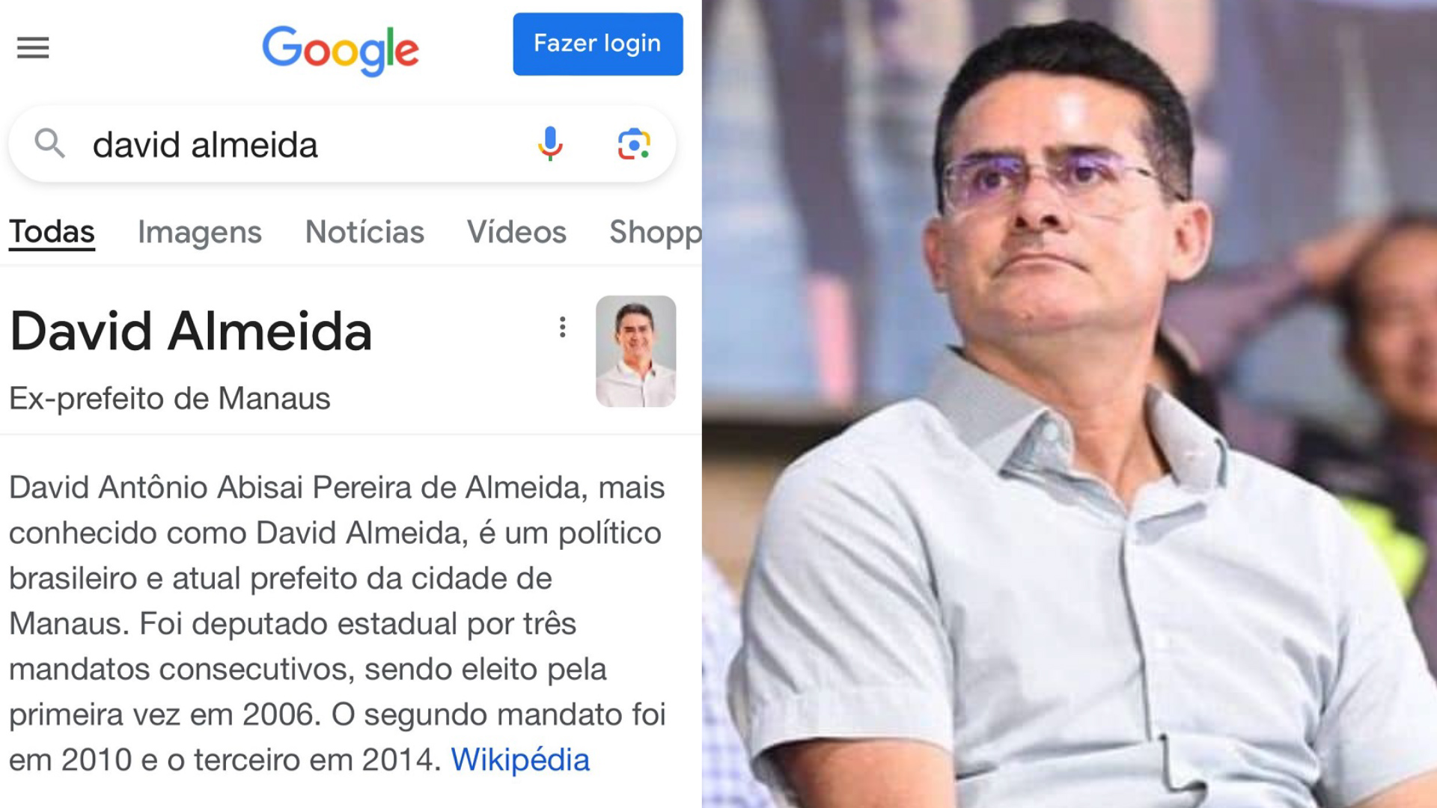
Task: Select the Todas tab
Action: [52, 233]
